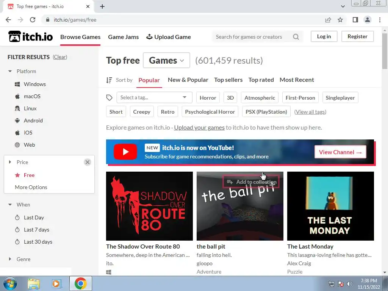Open Windows Start menu

point(10,283)
